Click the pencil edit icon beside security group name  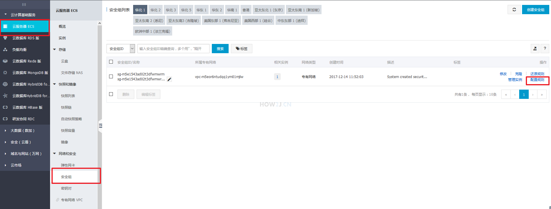click(x=169, y=79)
